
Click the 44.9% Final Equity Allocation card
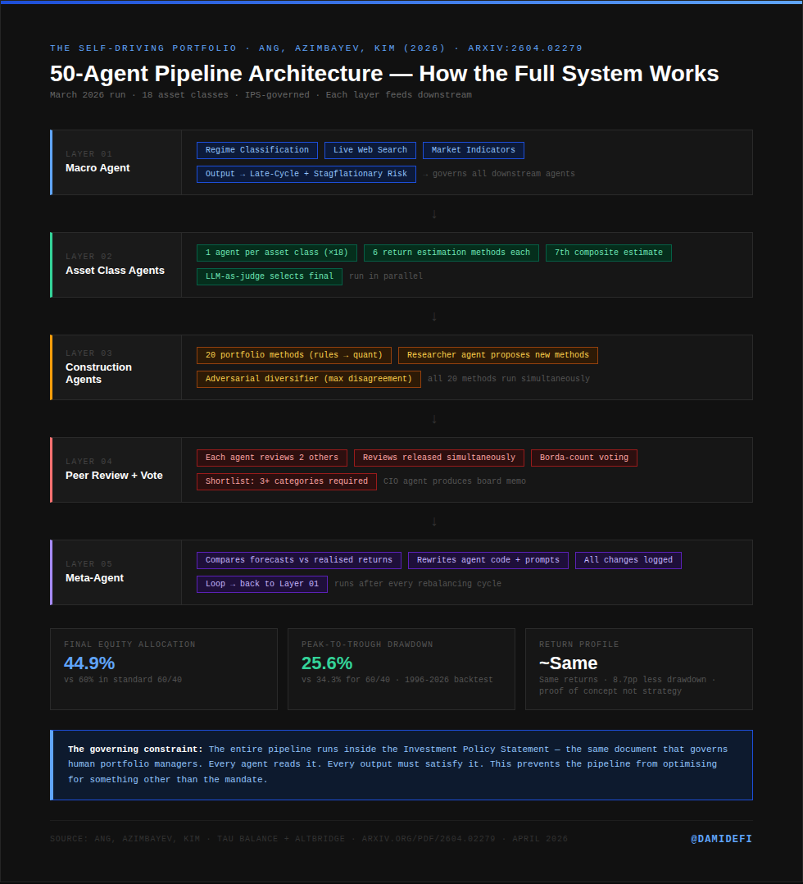[x=163, y=668]
